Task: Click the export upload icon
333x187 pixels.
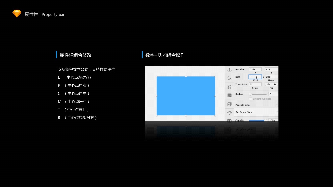Action: click(x=229, y=70)
